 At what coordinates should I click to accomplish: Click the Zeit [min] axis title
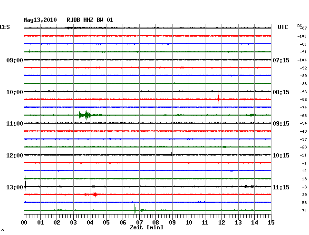pos(146,227)
